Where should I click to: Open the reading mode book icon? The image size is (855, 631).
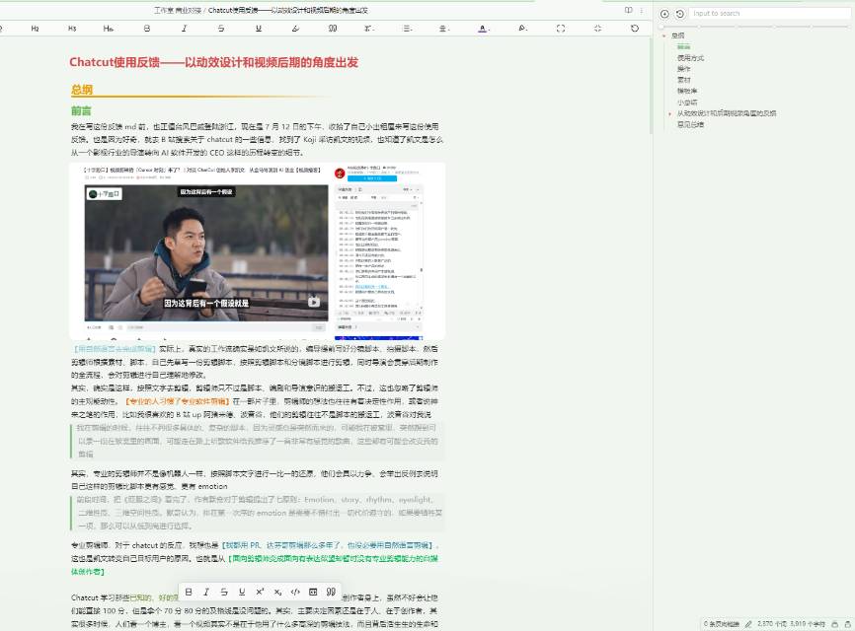(628, 10)
